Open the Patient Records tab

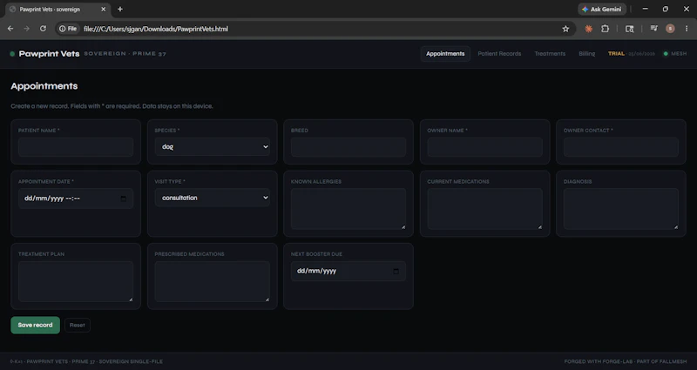pos(499,54)
